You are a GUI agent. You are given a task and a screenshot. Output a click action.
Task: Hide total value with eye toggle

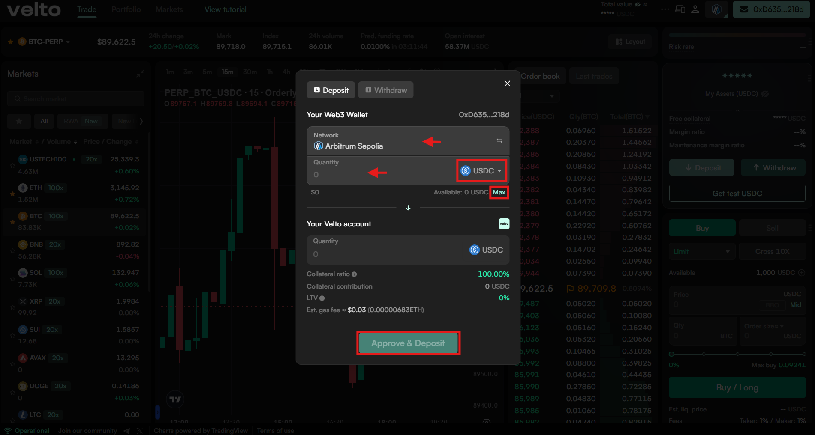pos(638,4)
